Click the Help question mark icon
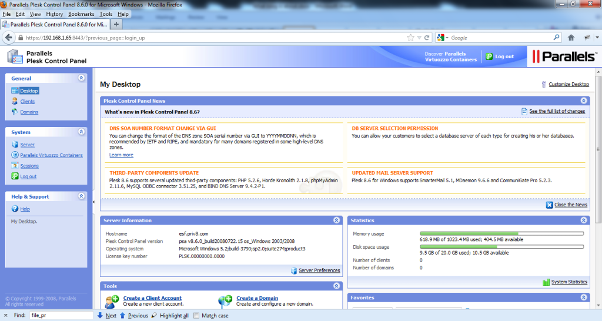 [x=15, y=209]
